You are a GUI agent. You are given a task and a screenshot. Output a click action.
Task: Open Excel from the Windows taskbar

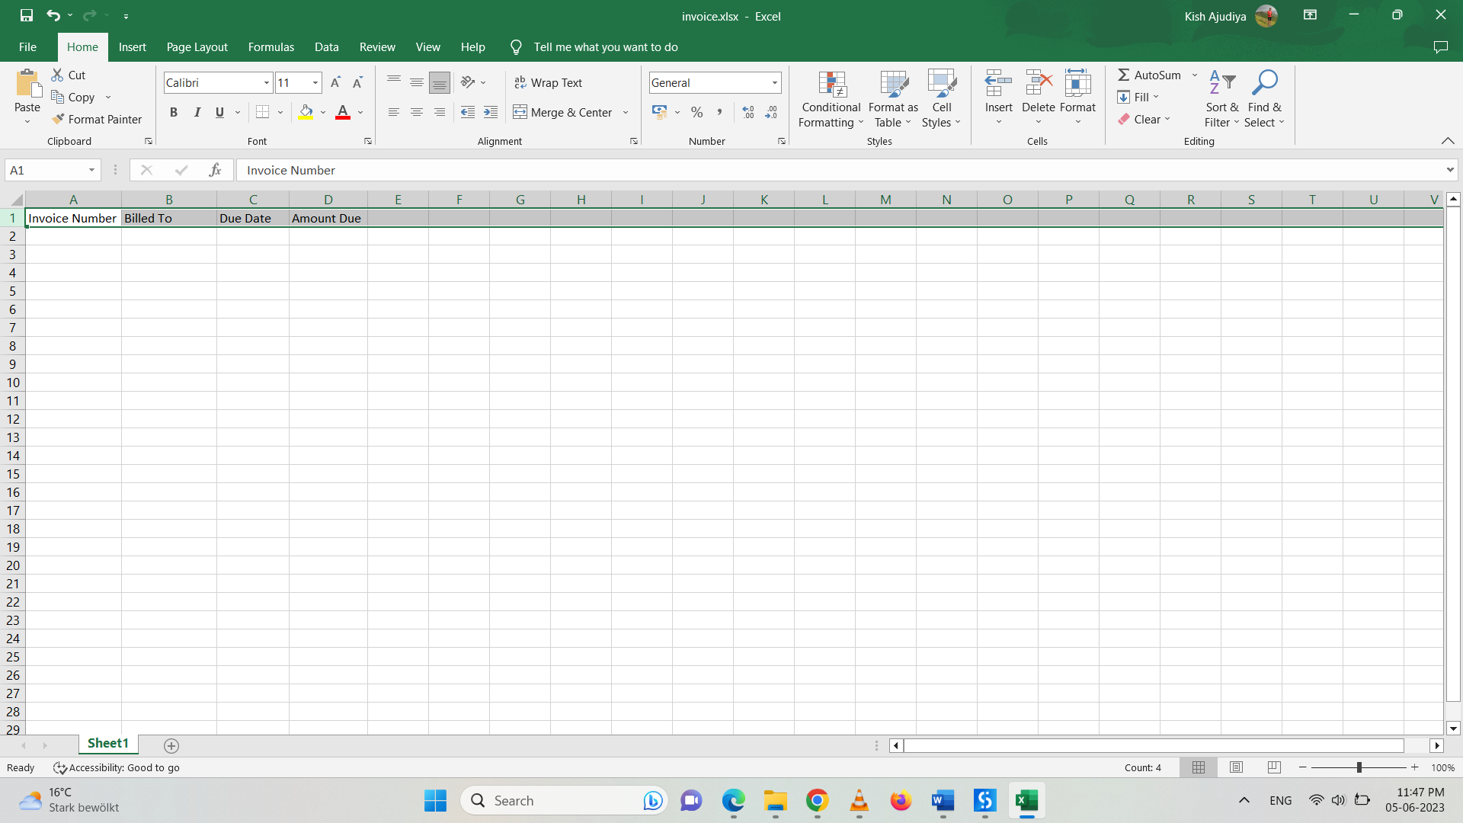pyautogui.click(x=1026, y=800)
